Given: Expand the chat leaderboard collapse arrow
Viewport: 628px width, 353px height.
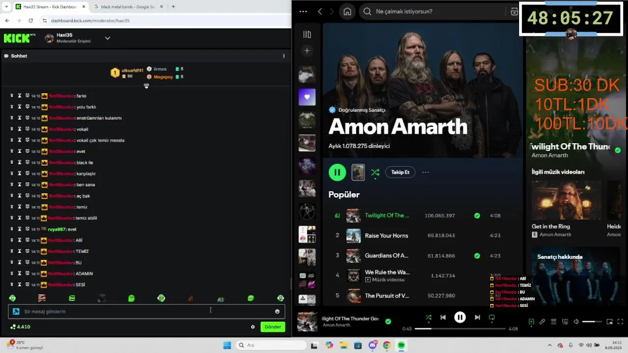Looking at the screenshot, I should 146,86.
